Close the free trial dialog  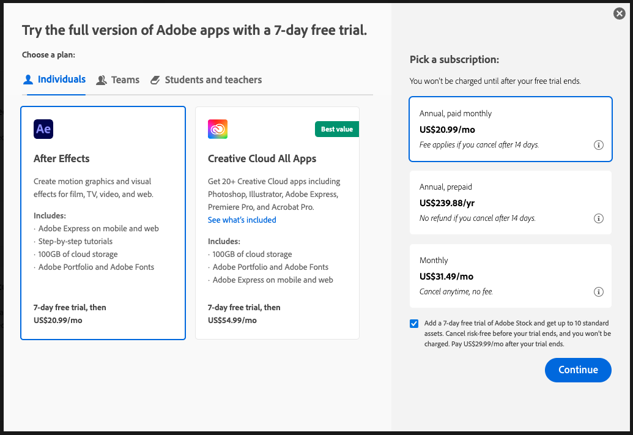(620, 13)
